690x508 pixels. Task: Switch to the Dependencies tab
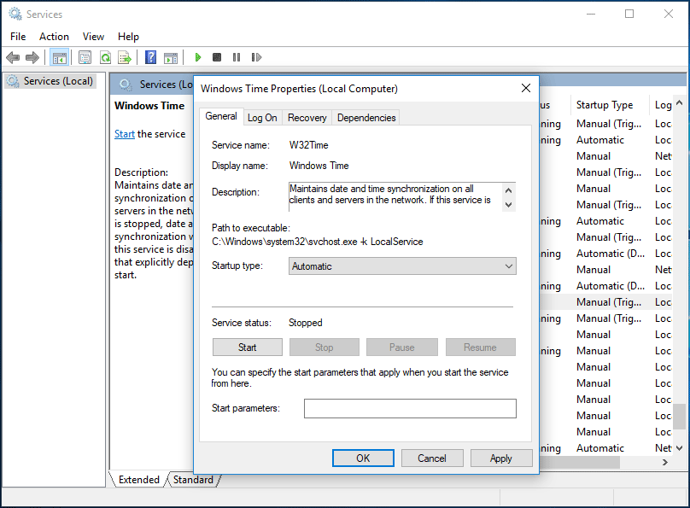pyautogui.click(x=366, y=118)
